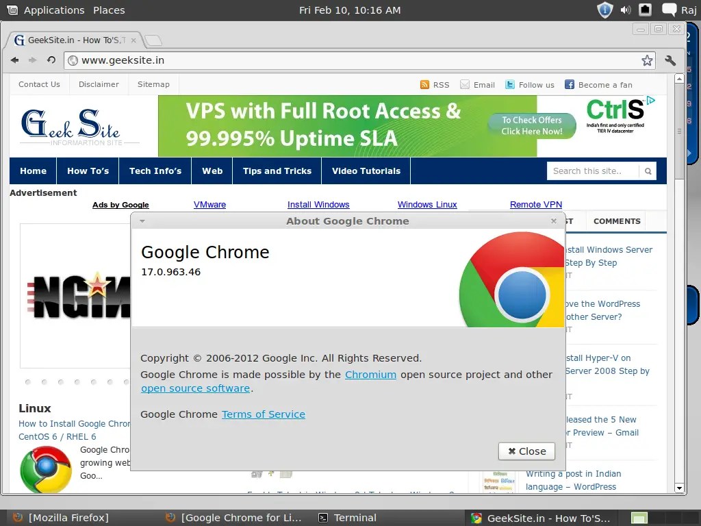Switch to Google Chrome for Li... taskbar item
The width and height of the screenshot is (701, 526).
point(233,518)
